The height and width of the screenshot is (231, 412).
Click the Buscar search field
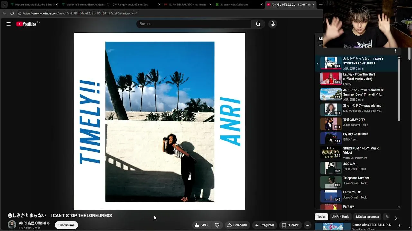194,24
